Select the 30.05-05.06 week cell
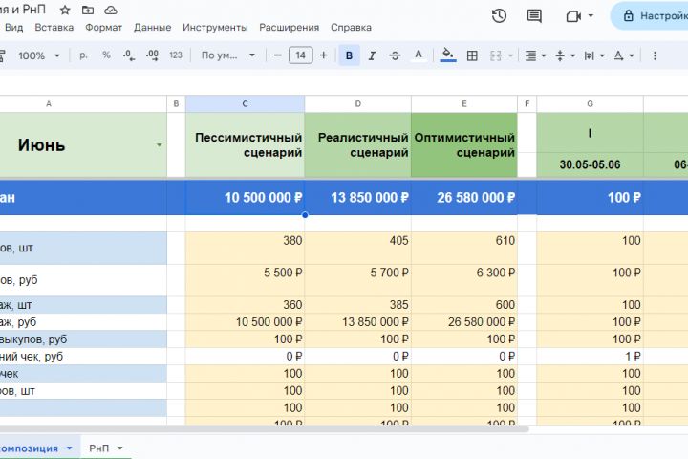The height and width of the screenshot is (459, 688). point(590,164)
